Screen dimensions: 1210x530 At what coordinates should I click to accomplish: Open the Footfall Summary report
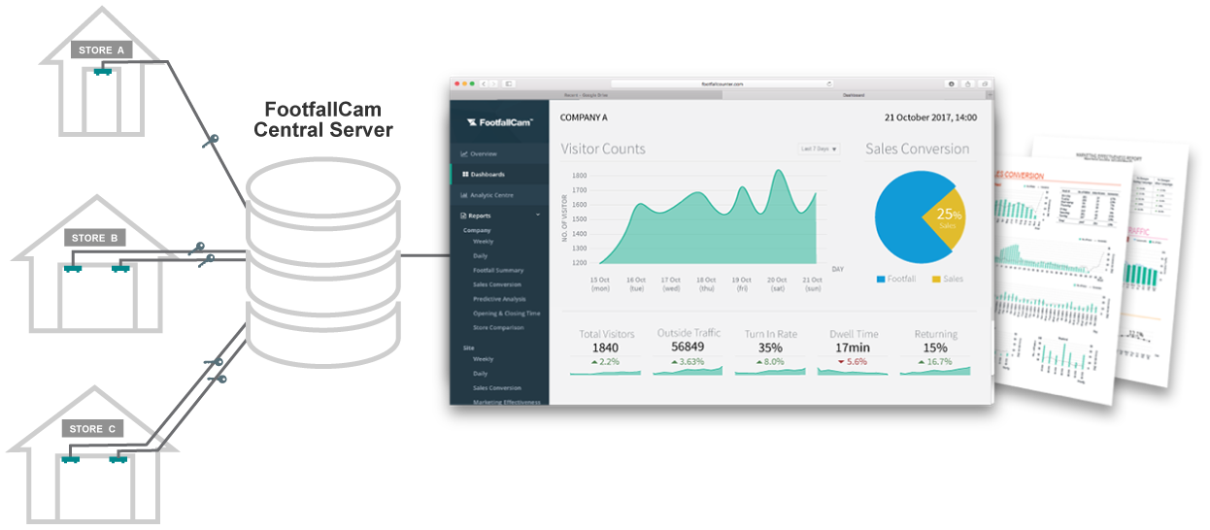pos(498,270)
